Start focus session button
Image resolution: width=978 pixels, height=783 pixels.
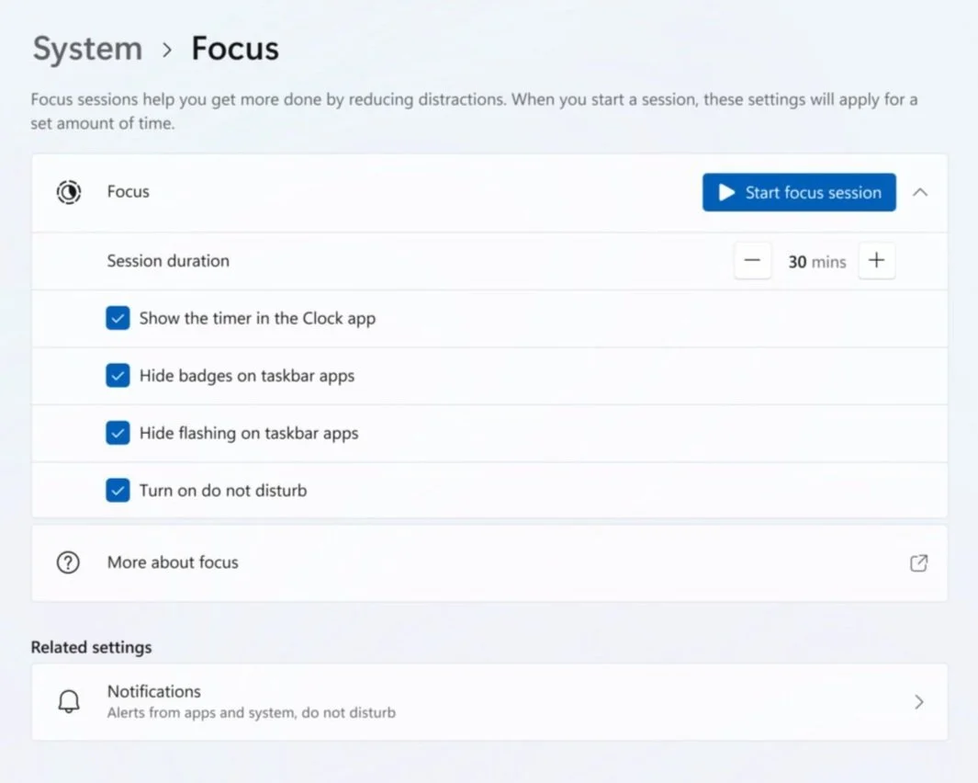tap(799, 192)
